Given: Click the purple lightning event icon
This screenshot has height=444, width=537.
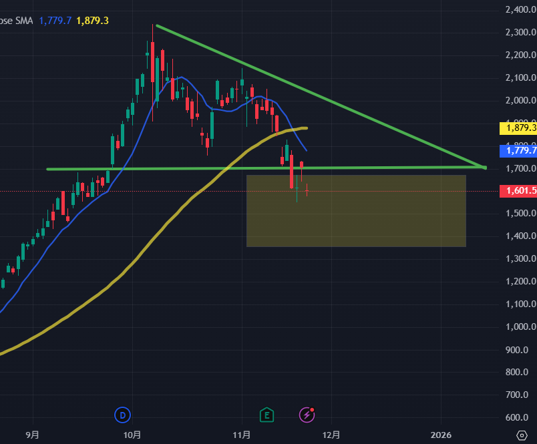Looking at the screenshot, I should 307,415.
